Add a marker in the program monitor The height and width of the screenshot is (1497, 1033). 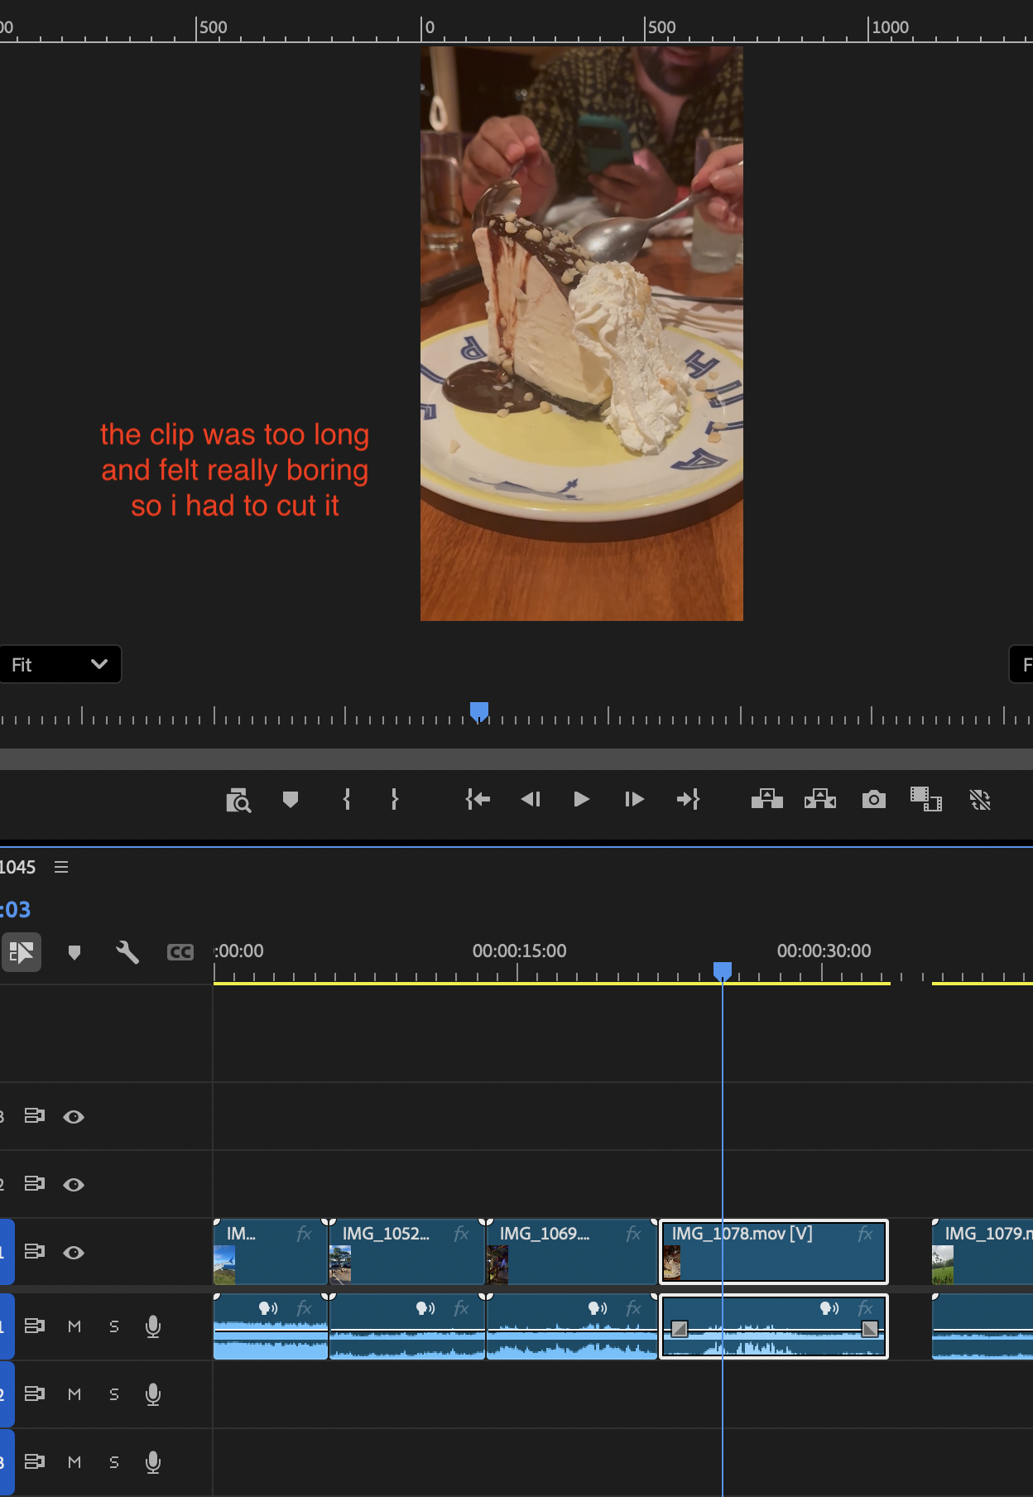pyautogui.click(x=290, y=799)
